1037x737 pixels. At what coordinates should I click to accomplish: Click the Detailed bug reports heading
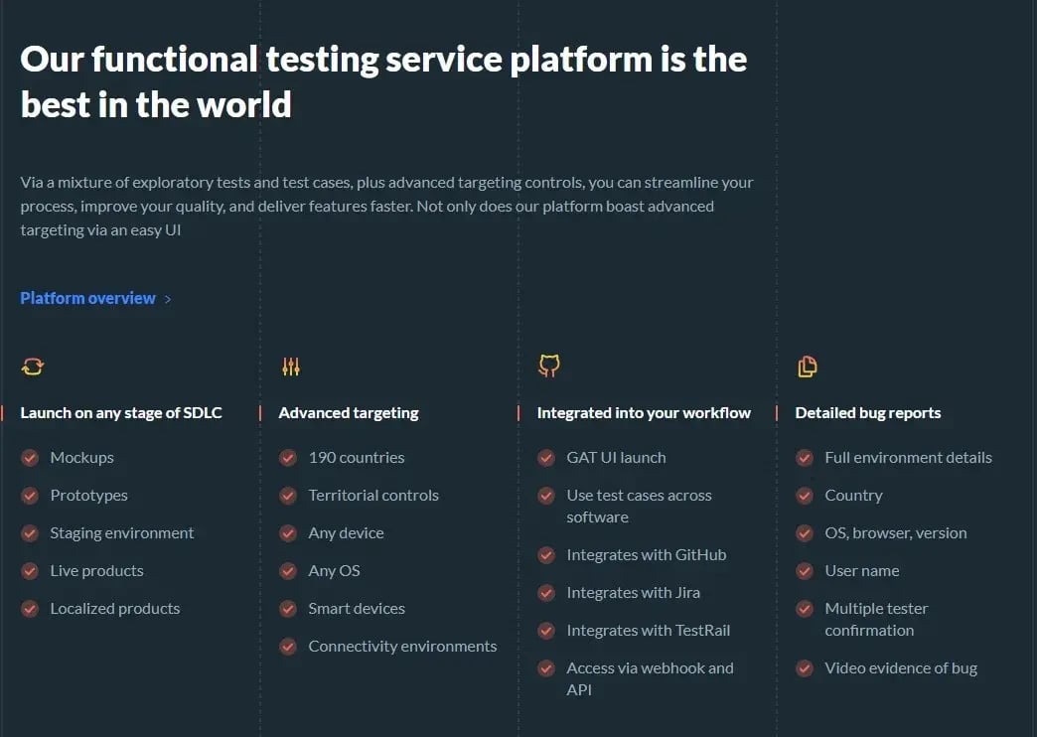tap(867, 413)
